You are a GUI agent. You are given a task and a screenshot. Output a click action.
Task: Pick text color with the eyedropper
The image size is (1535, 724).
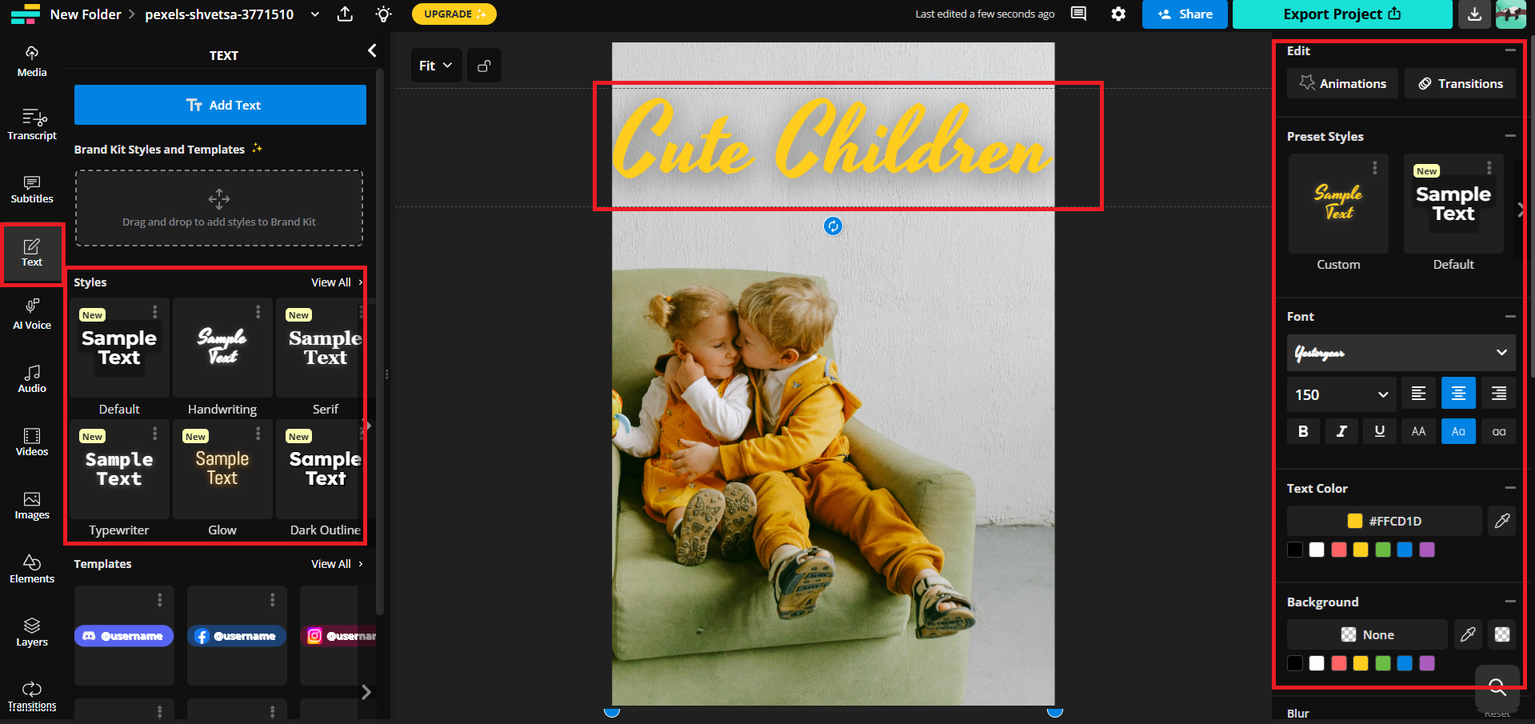point(1501,521)
